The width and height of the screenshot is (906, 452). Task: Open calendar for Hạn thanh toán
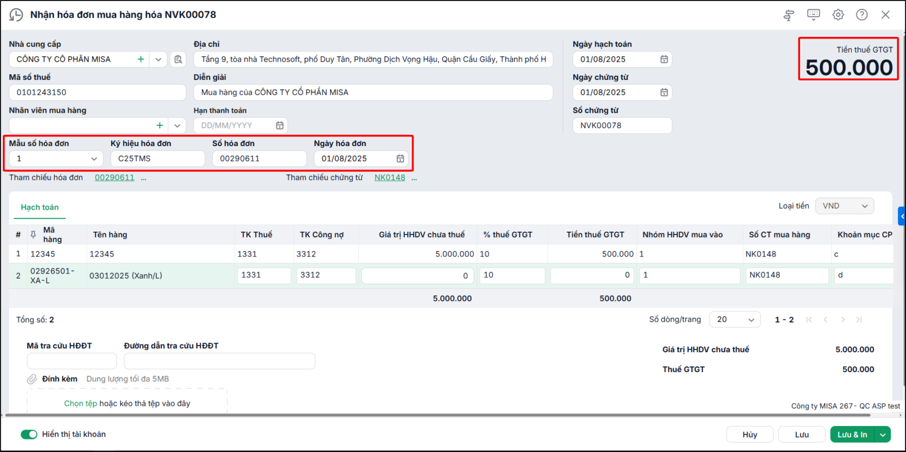[x=280, y=126]
